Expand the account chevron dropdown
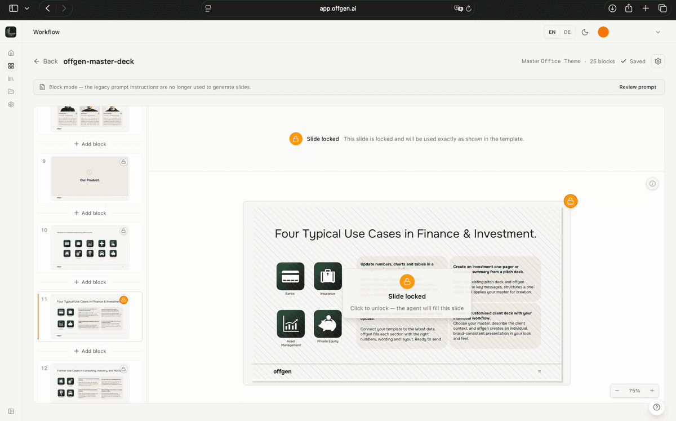676x421 pixels. [658, 32]
